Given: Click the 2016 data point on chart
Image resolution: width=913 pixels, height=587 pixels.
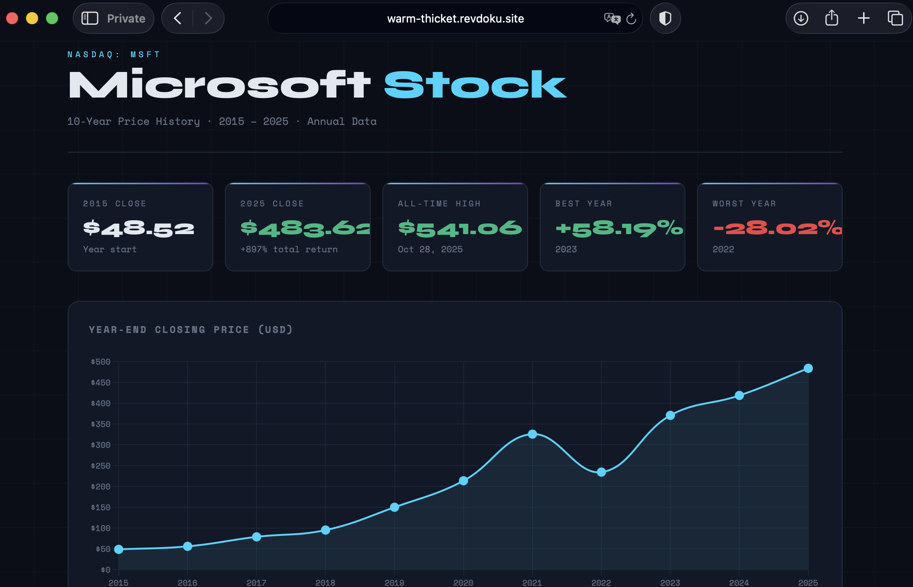Looking at the screenshot, I should click(188, 546).
